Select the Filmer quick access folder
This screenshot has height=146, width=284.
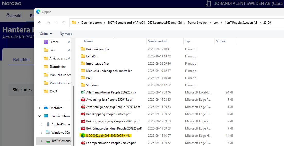coord(54,42)
